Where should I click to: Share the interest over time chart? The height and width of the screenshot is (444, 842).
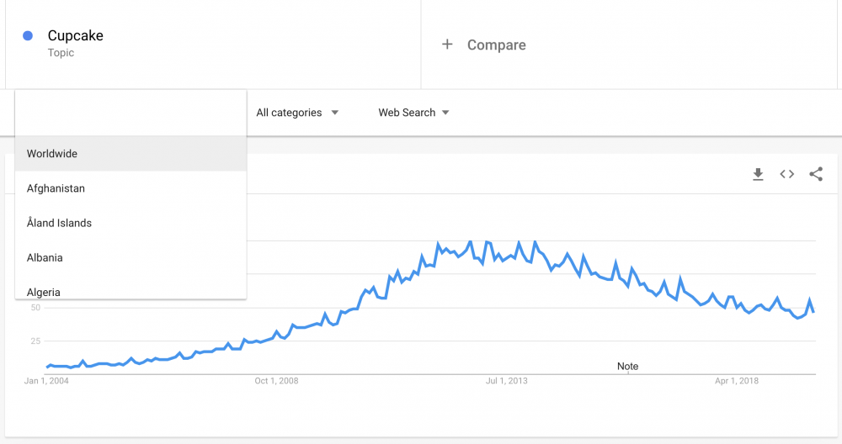(815, 174)
